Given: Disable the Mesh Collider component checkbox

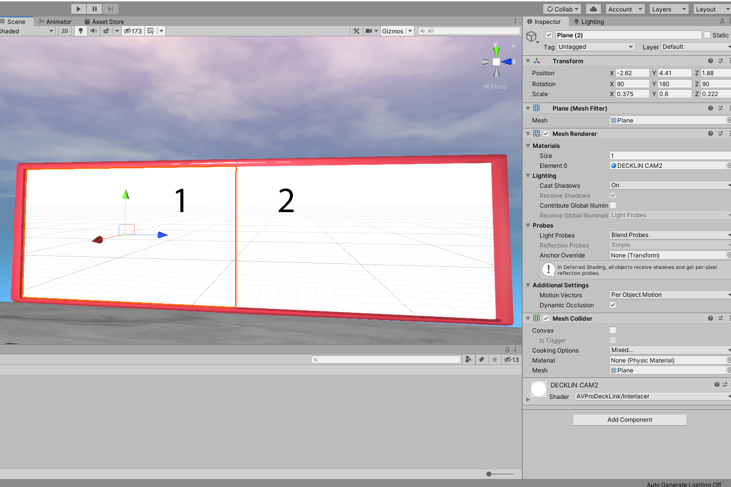Looking at the screenshot, I should (546, 318).
